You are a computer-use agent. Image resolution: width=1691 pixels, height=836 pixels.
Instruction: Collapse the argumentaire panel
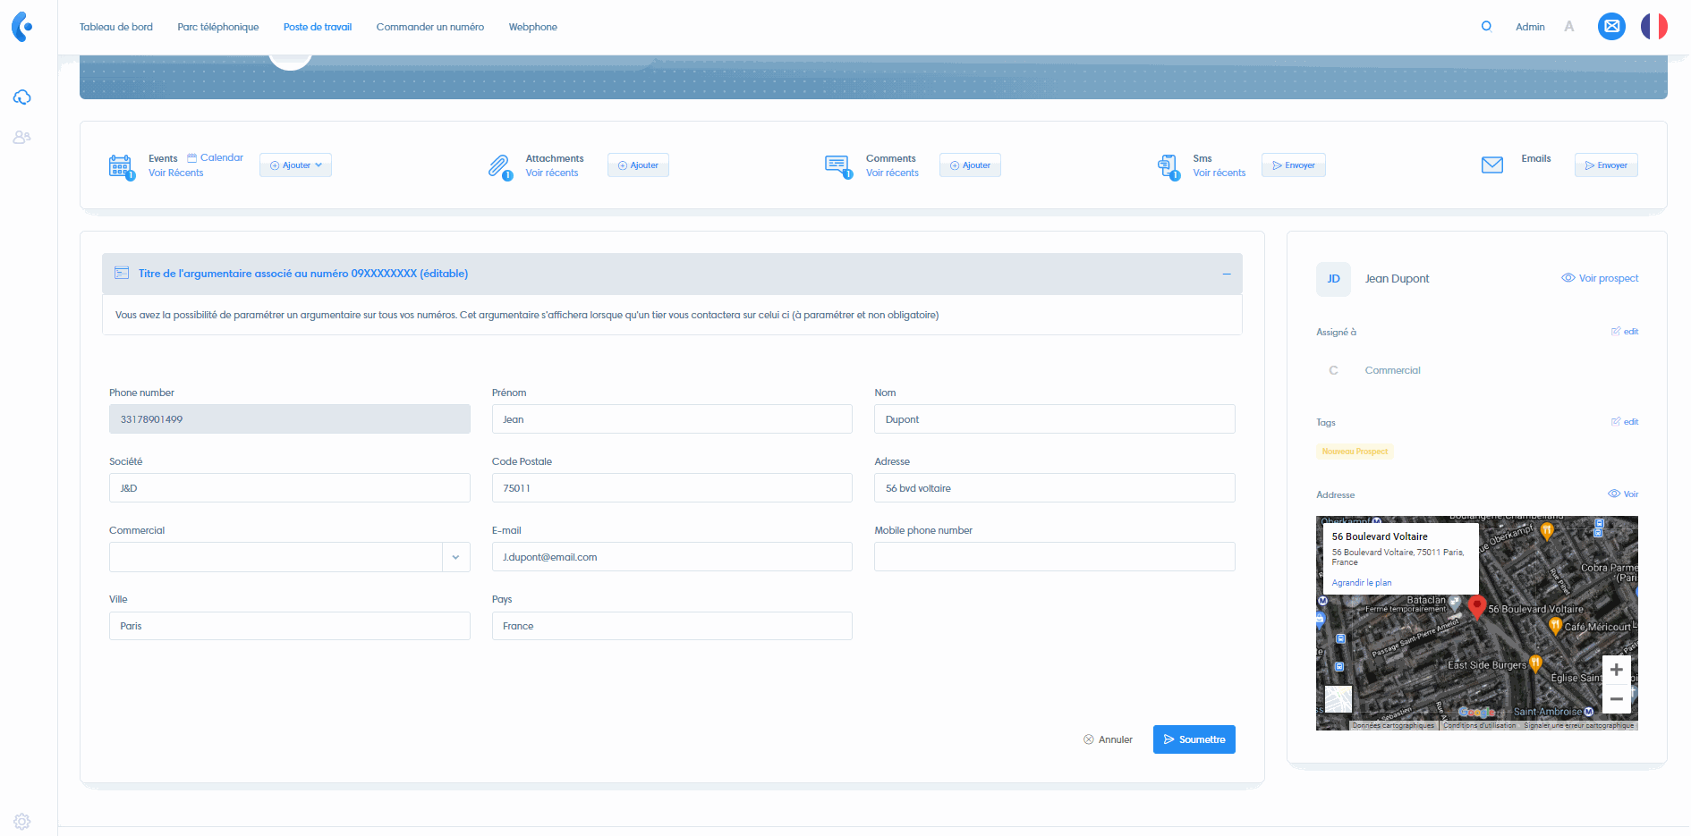coord(1226,274)
